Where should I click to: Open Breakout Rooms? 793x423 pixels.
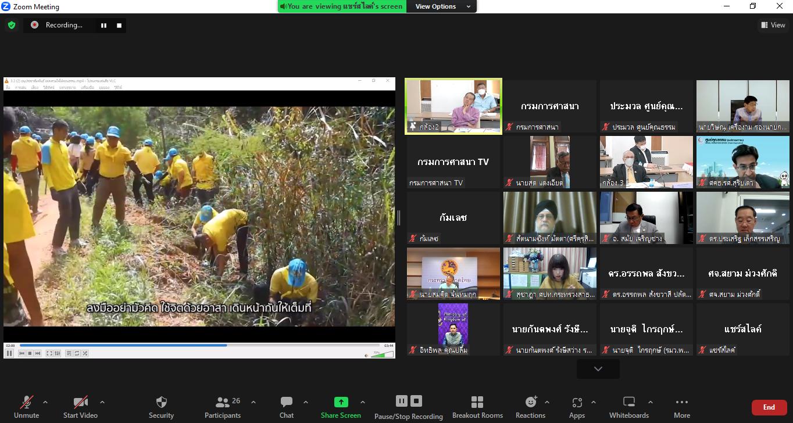[x=477, y=407]
